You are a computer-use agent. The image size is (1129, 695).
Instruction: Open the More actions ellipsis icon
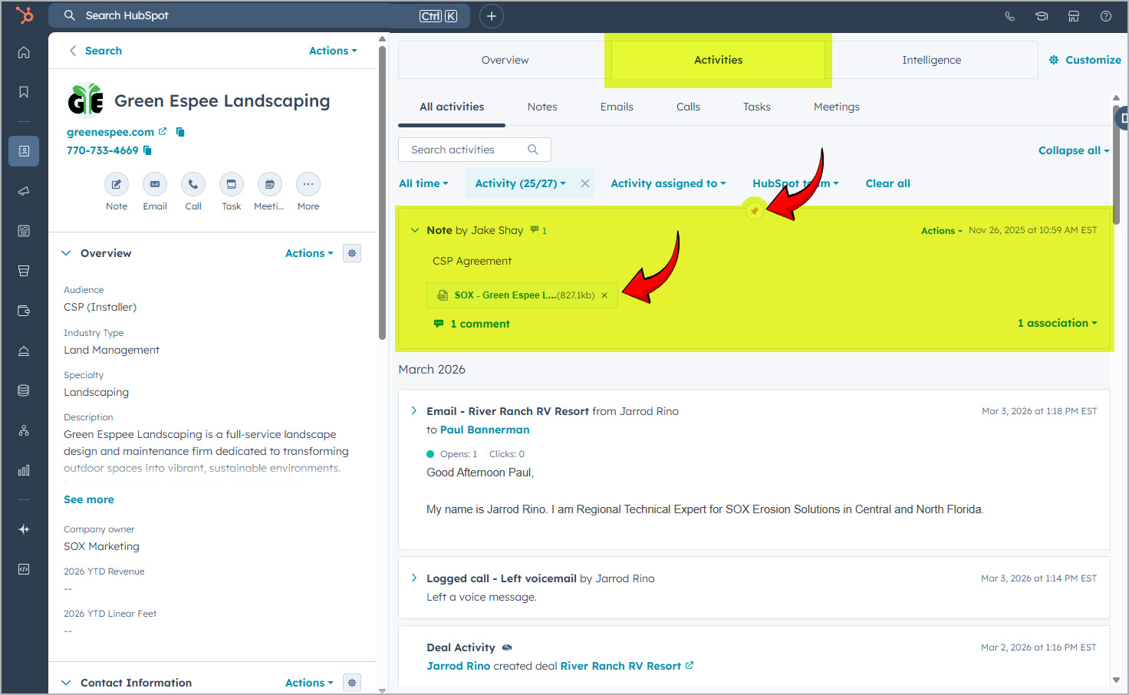[308, 184]
